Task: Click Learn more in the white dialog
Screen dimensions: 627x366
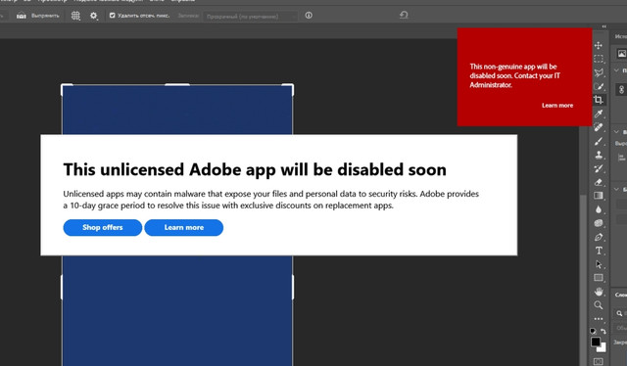Action: pos(183,227)
